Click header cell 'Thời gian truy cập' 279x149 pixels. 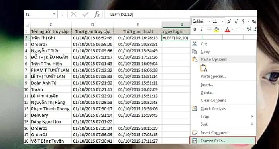92,31
